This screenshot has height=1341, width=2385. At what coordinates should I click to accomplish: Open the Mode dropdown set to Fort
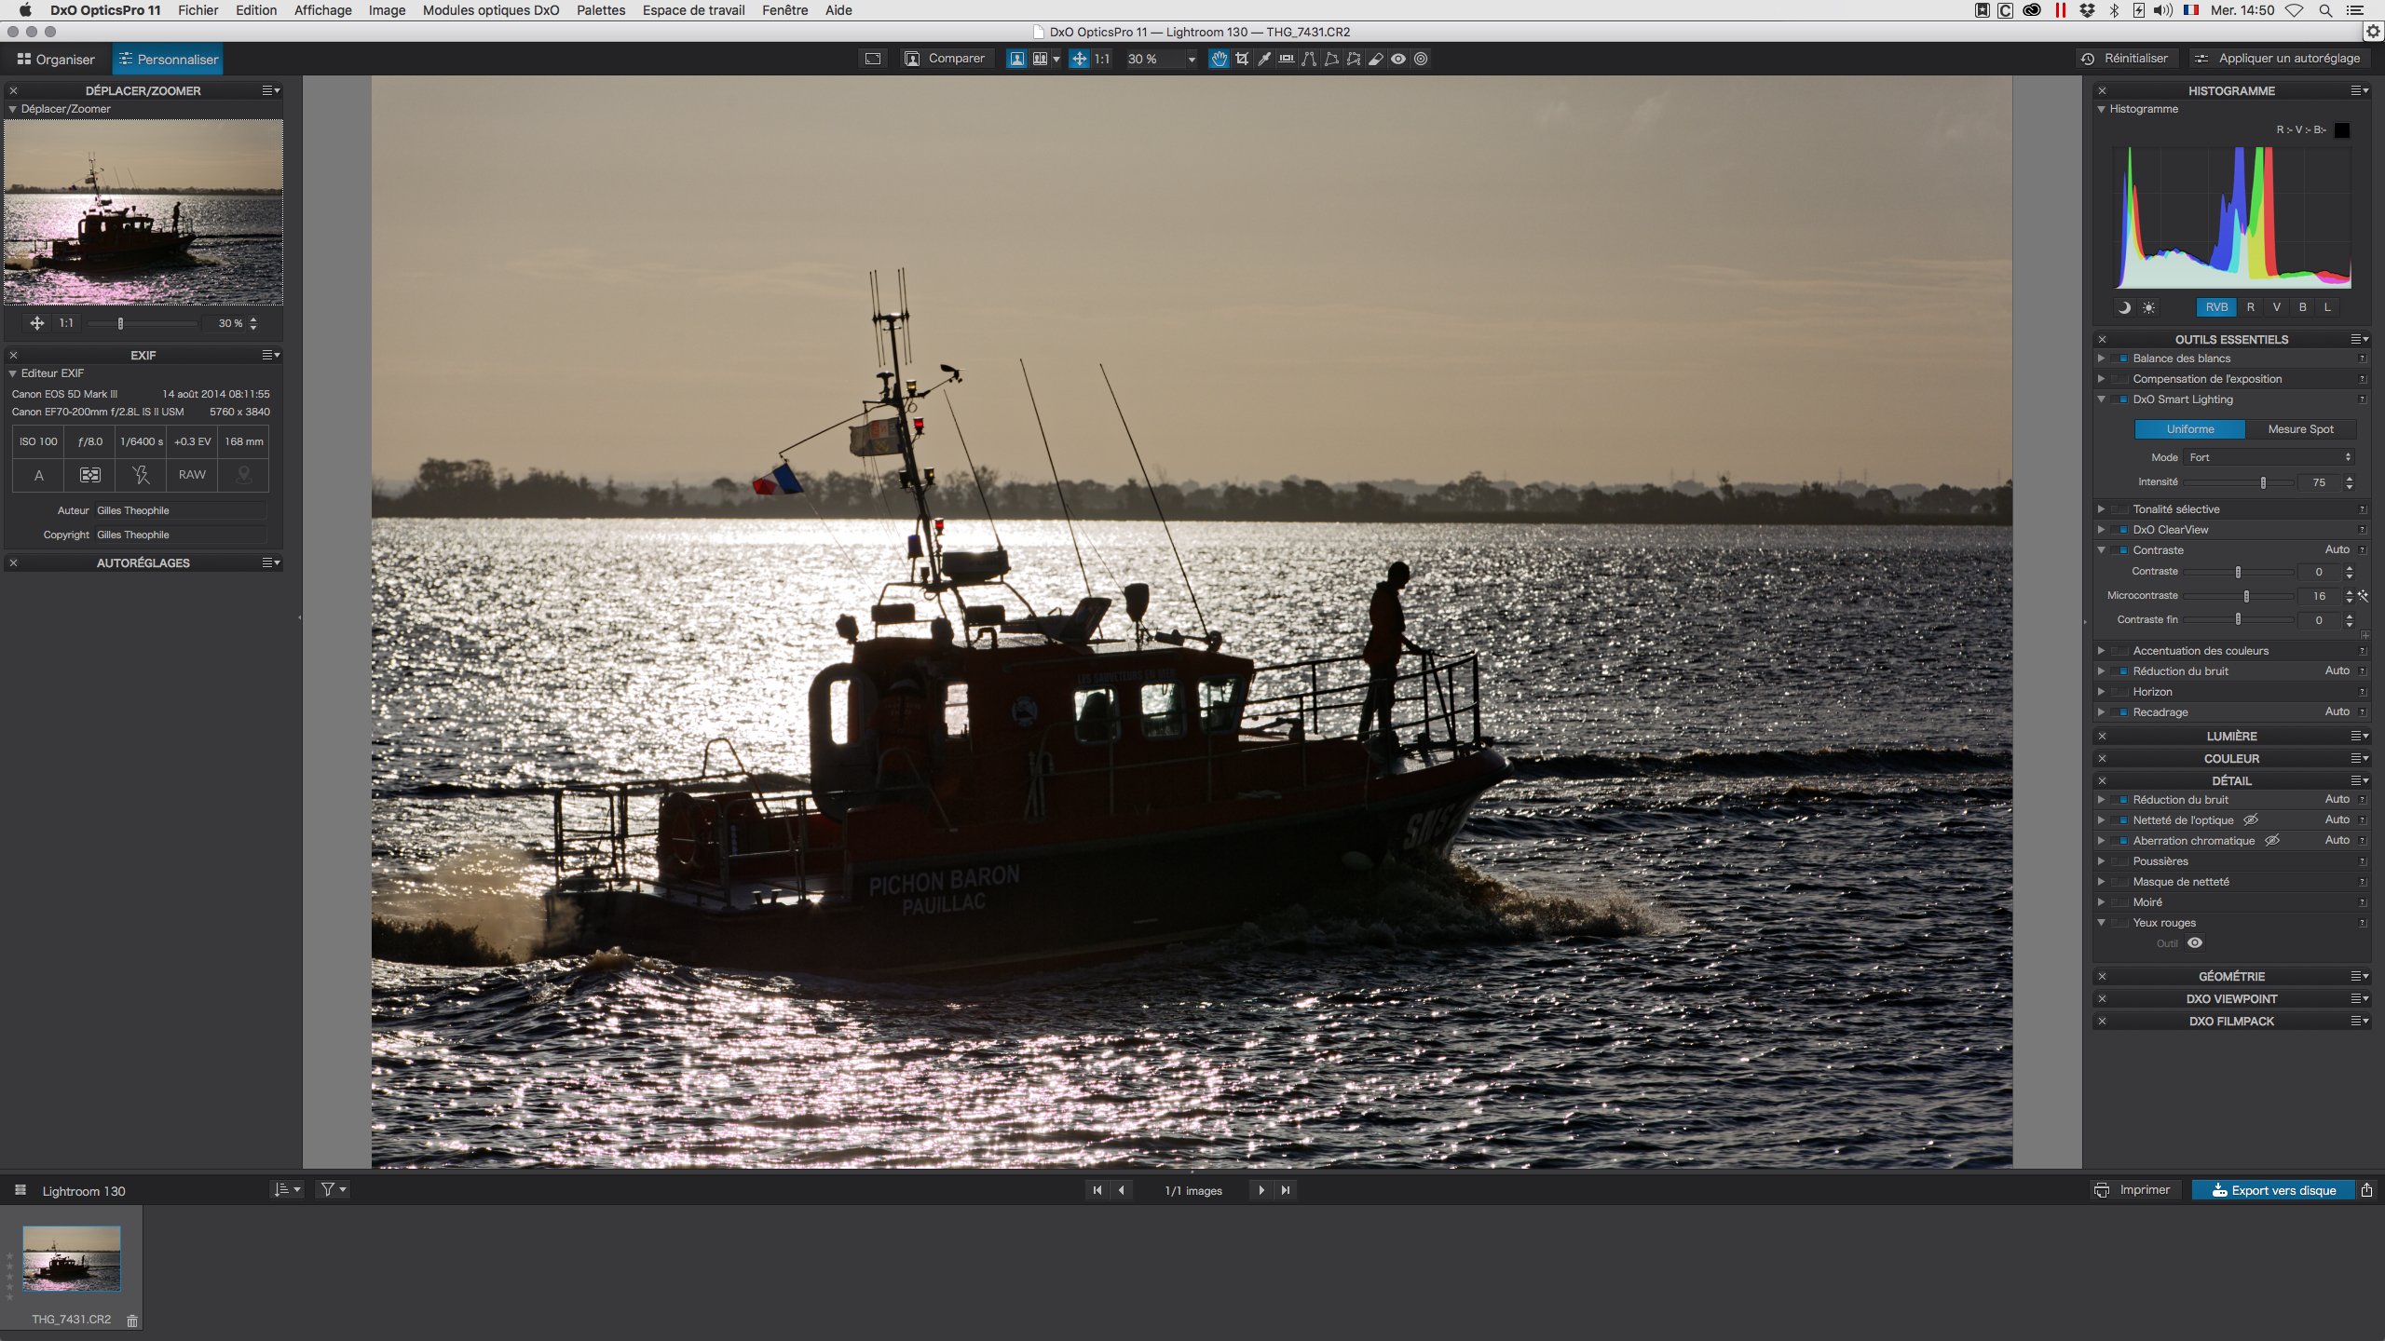(x=2269, y=457)
